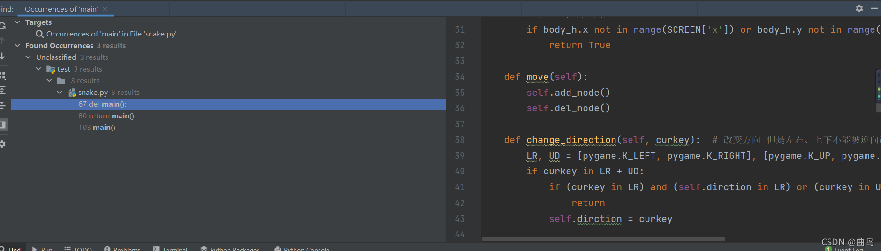Open Find panel settings gear at left
Viewport: 881px width, 251px height.
click(x=2, y=144)
